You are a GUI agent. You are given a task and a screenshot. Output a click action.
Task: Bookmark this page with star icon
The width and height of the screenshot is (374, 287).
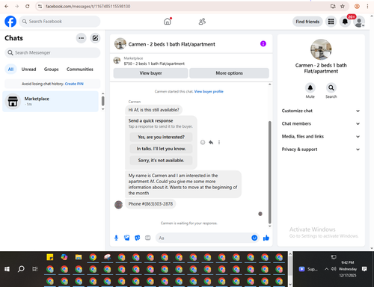click(x=343, y=6)
